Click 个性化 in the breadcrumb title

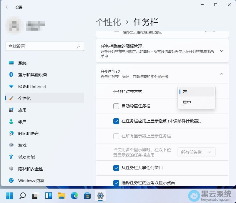pos(108,22)
